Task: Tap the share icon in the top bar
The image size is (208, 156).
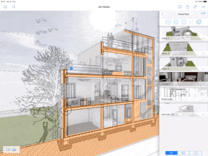Action: [187, 7]
